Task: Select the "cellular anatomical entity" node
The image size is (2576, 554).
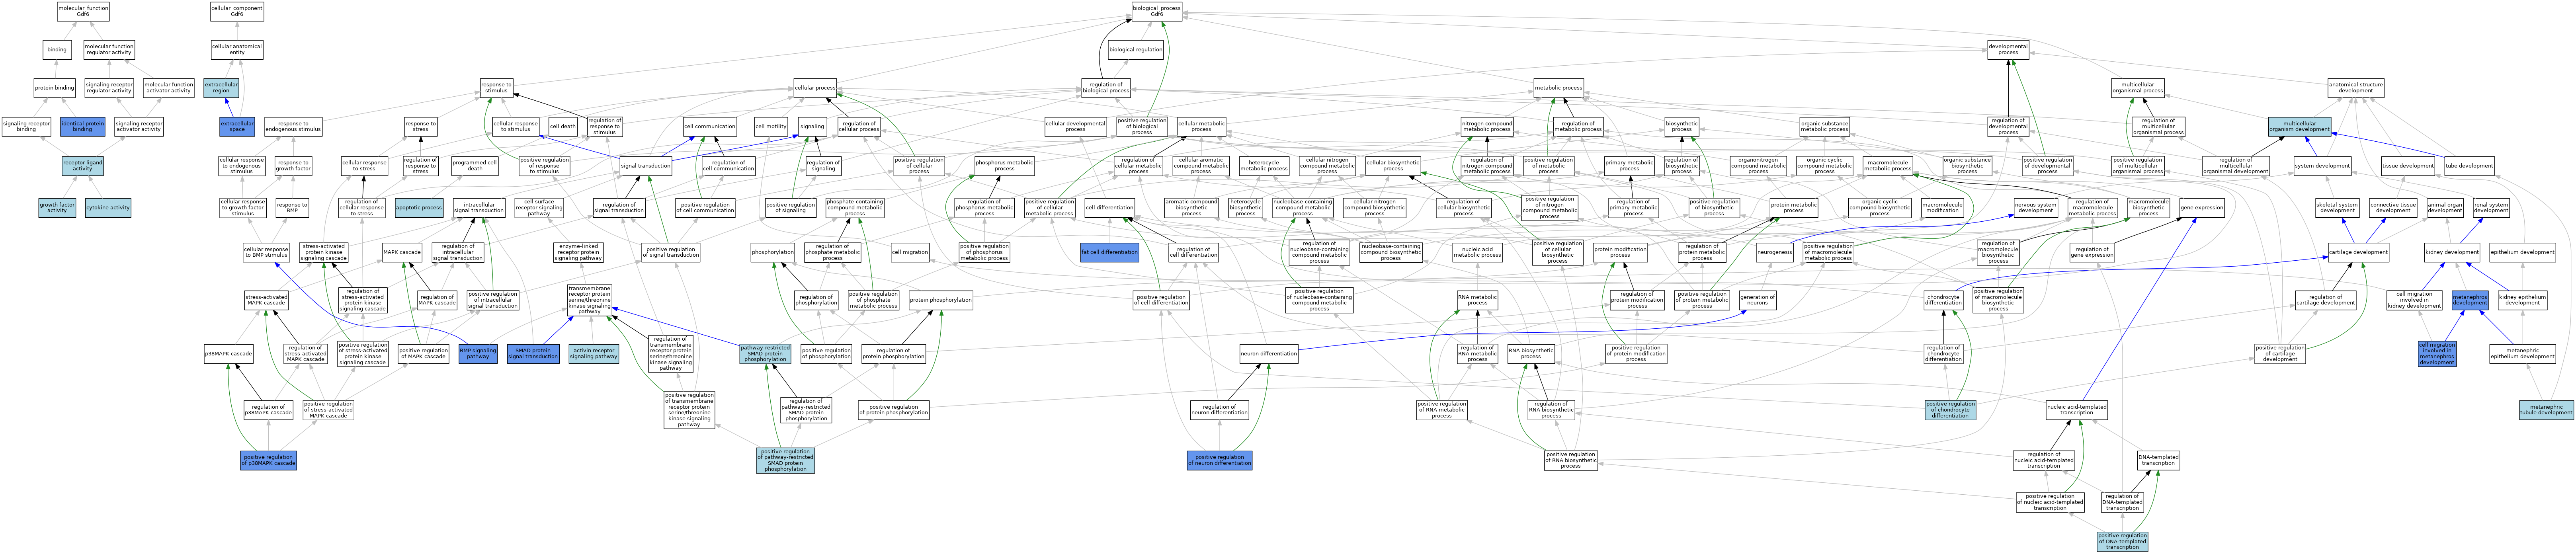Action: (x=237, y=50)
